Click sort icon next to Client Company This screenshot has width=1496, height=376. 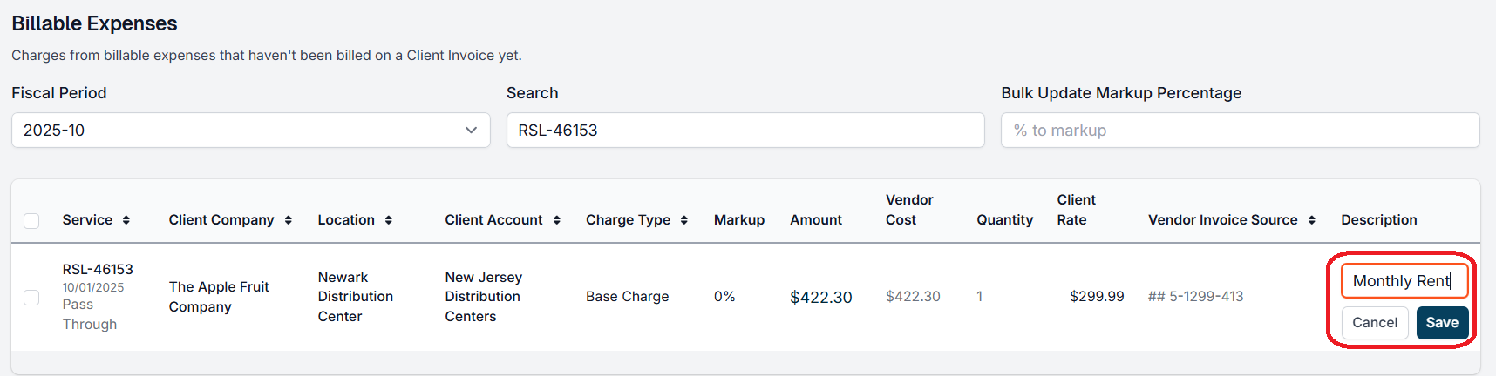tap(289, 220)
